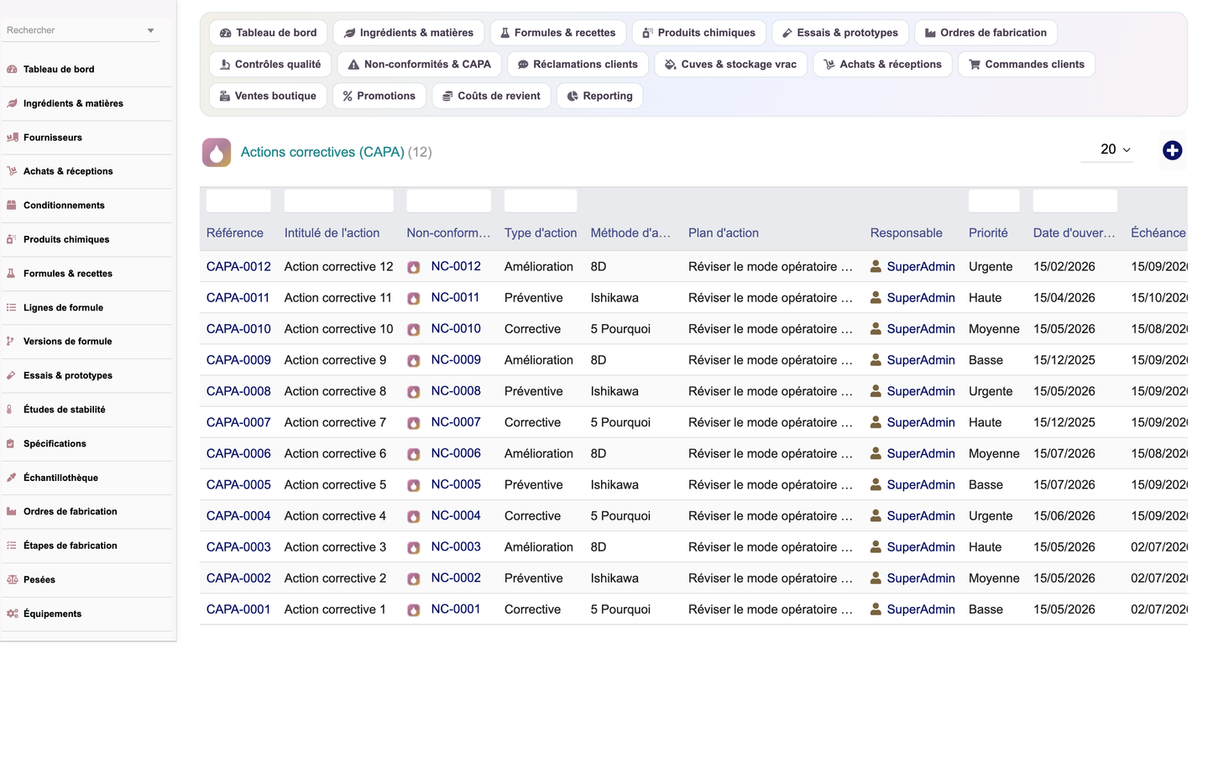1213x758 pixels.
Task: Click the Type d'action filter field
Action: [541, 201]
